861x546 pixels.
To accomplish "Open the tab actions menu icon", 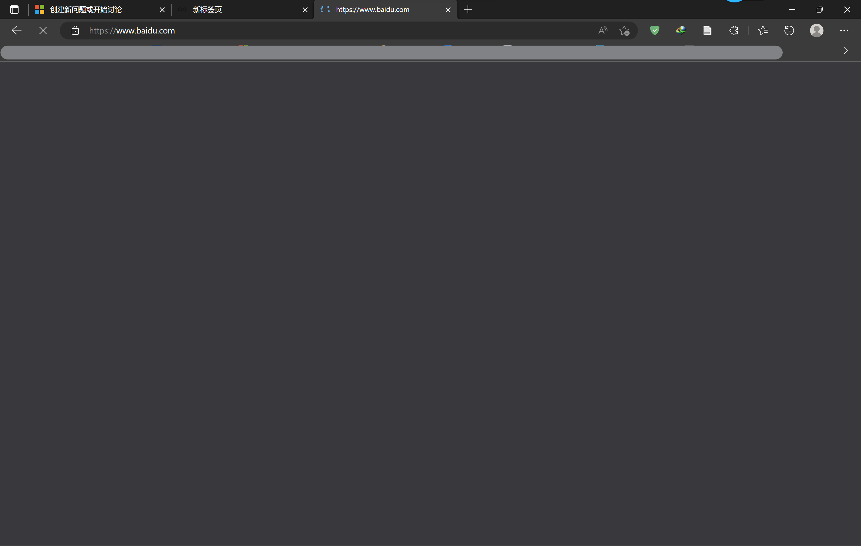I will click(x=14, y=10).
